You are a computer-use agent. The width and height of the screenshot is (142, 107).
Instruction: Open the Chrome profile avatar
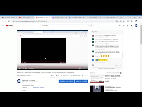pyautogui.click(x=136, y=21)
